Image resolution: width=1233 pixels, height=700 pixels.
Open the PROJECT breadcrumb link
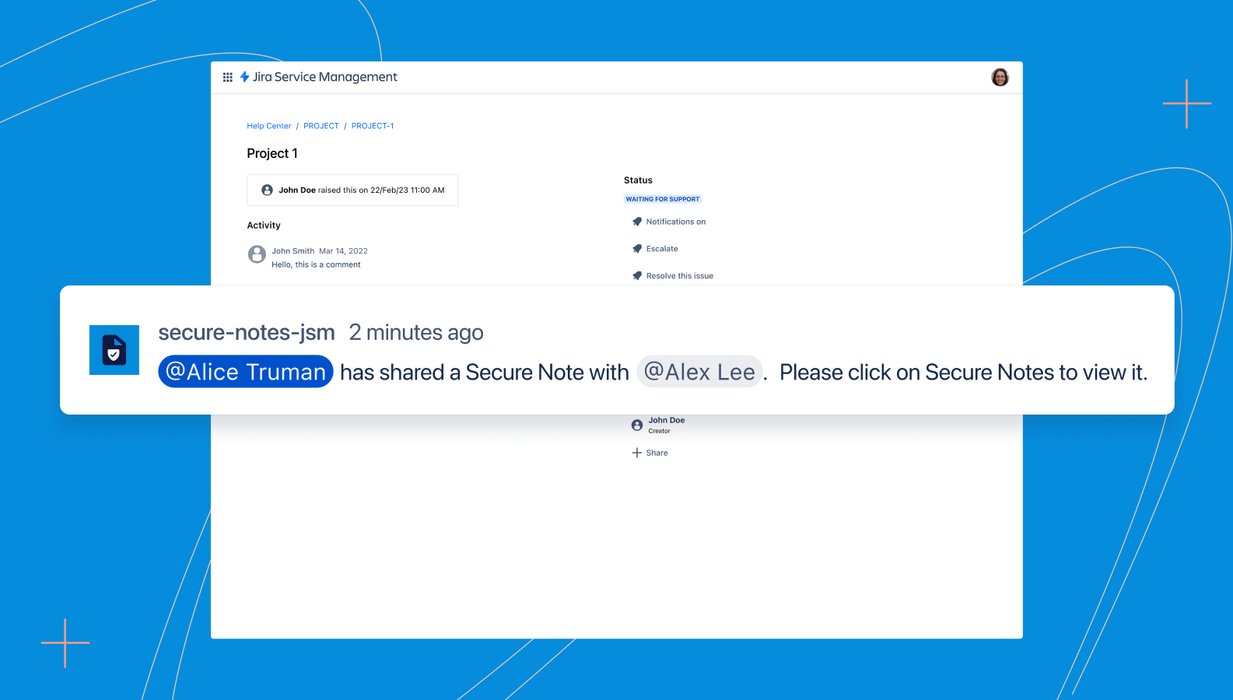pos(321,126)
